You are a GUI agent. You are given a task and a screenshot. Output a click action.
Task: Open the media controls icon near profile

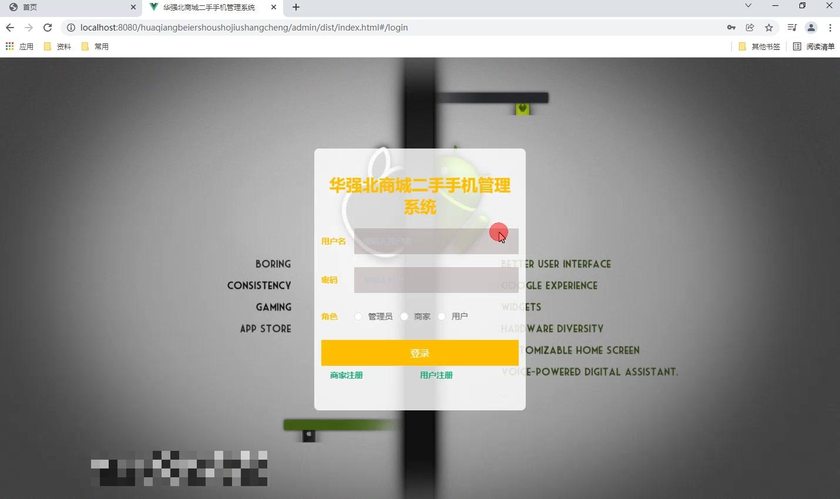(x=791, y=28)
